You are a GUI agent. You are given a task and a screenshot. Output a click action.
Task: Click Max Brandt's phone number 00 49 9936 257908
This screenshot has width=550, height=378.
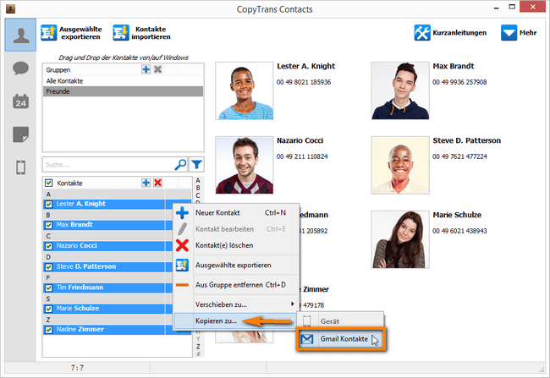click(459, 82)
